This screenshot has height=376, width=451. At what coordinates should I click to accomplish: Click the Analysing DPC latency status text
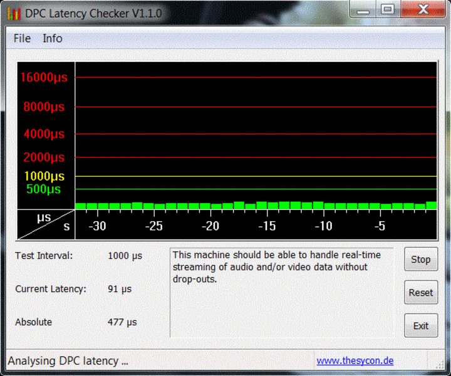(x=68, y=361)
